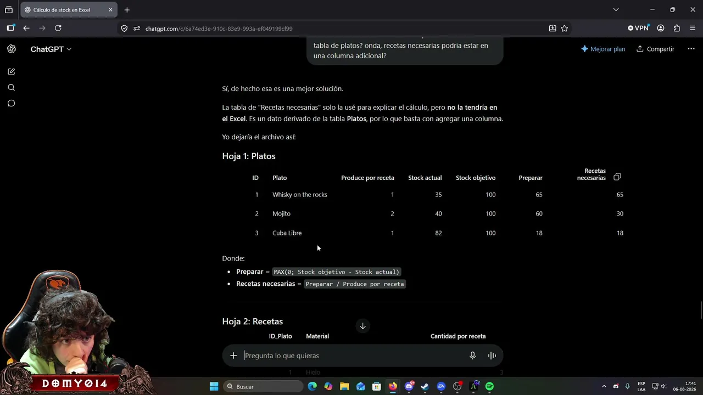
Task: Click the ESP LAA keyboard language indicator
Action: 641,386
